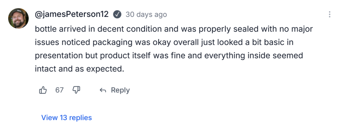Click the like count showing 67
The width and height of the screenshot is (344, 139).
[59, 90]
